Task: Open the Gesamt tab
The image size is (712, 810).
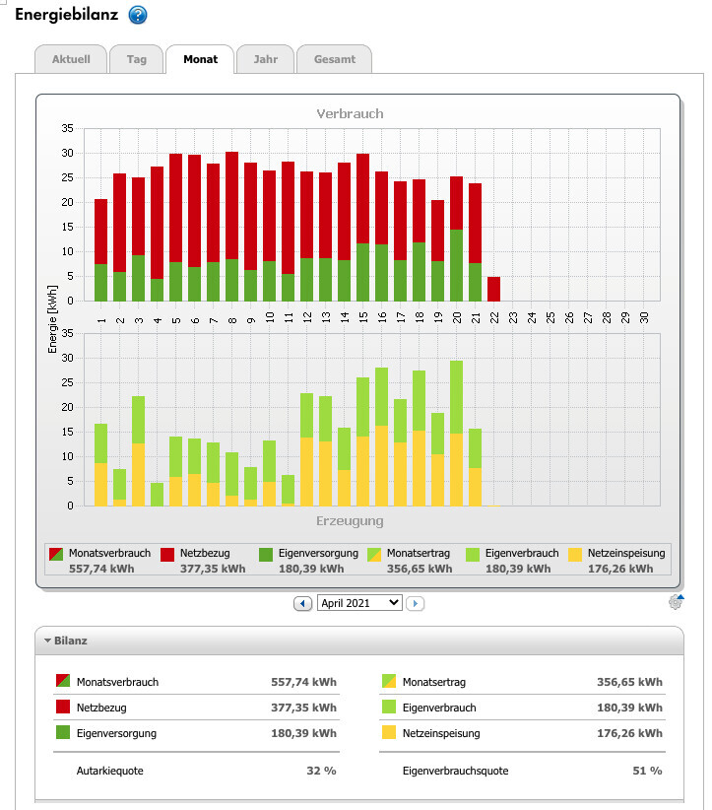Action: coord(334,59)
